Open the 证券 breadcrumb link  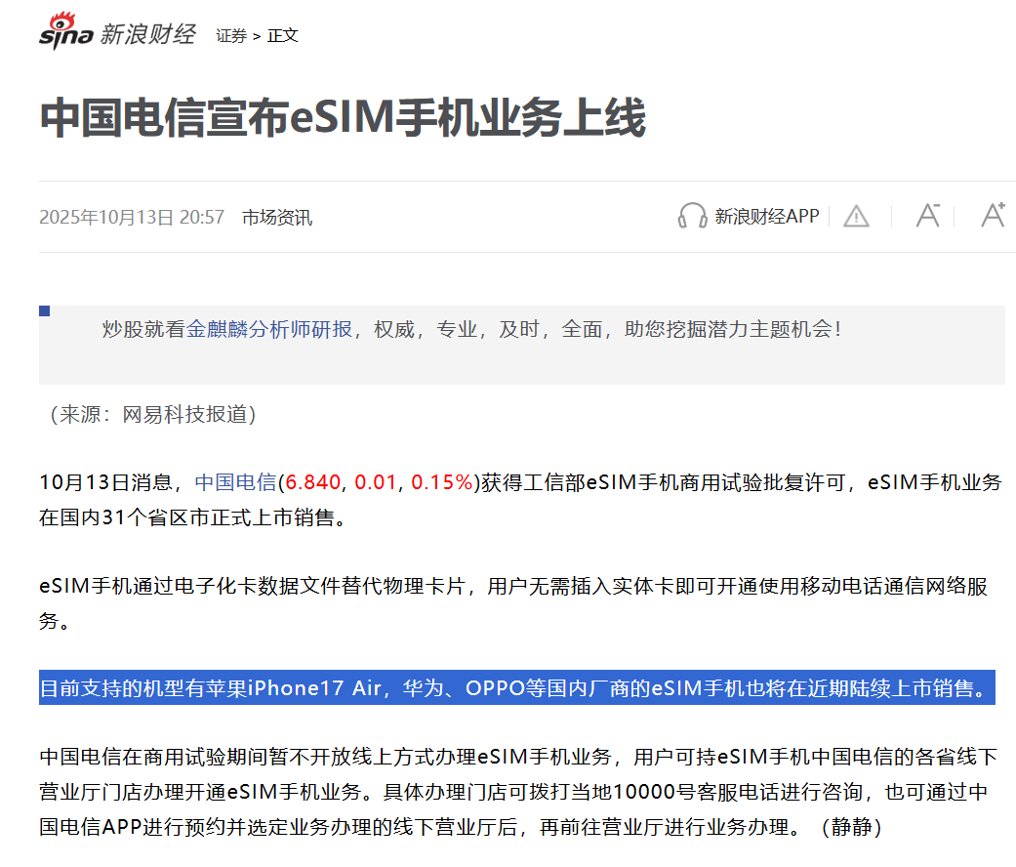231,36
